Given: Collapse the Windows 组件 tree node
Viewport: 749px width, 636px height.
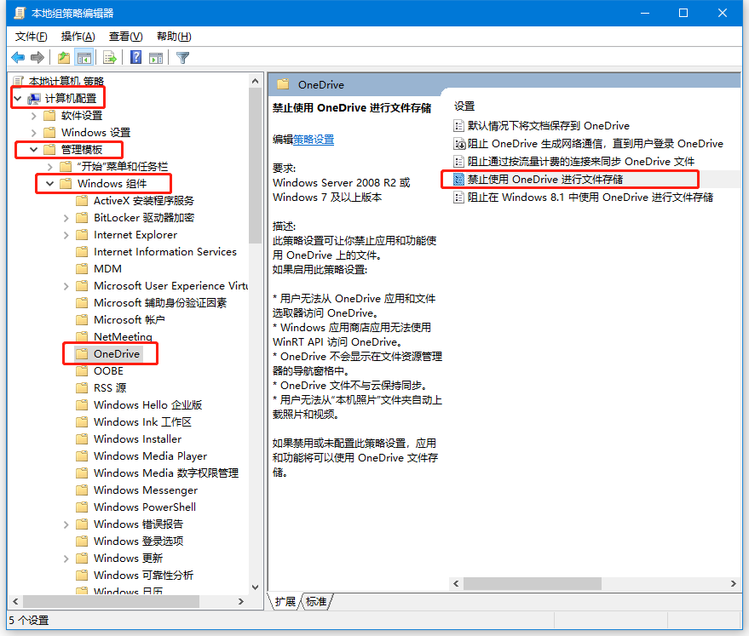Looking at the screenshot, I should pos(49,184).
